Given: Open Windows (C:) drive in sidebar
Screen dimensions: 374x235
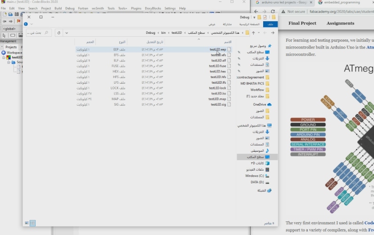Looking at the screenshot, I should click(257, 176).
